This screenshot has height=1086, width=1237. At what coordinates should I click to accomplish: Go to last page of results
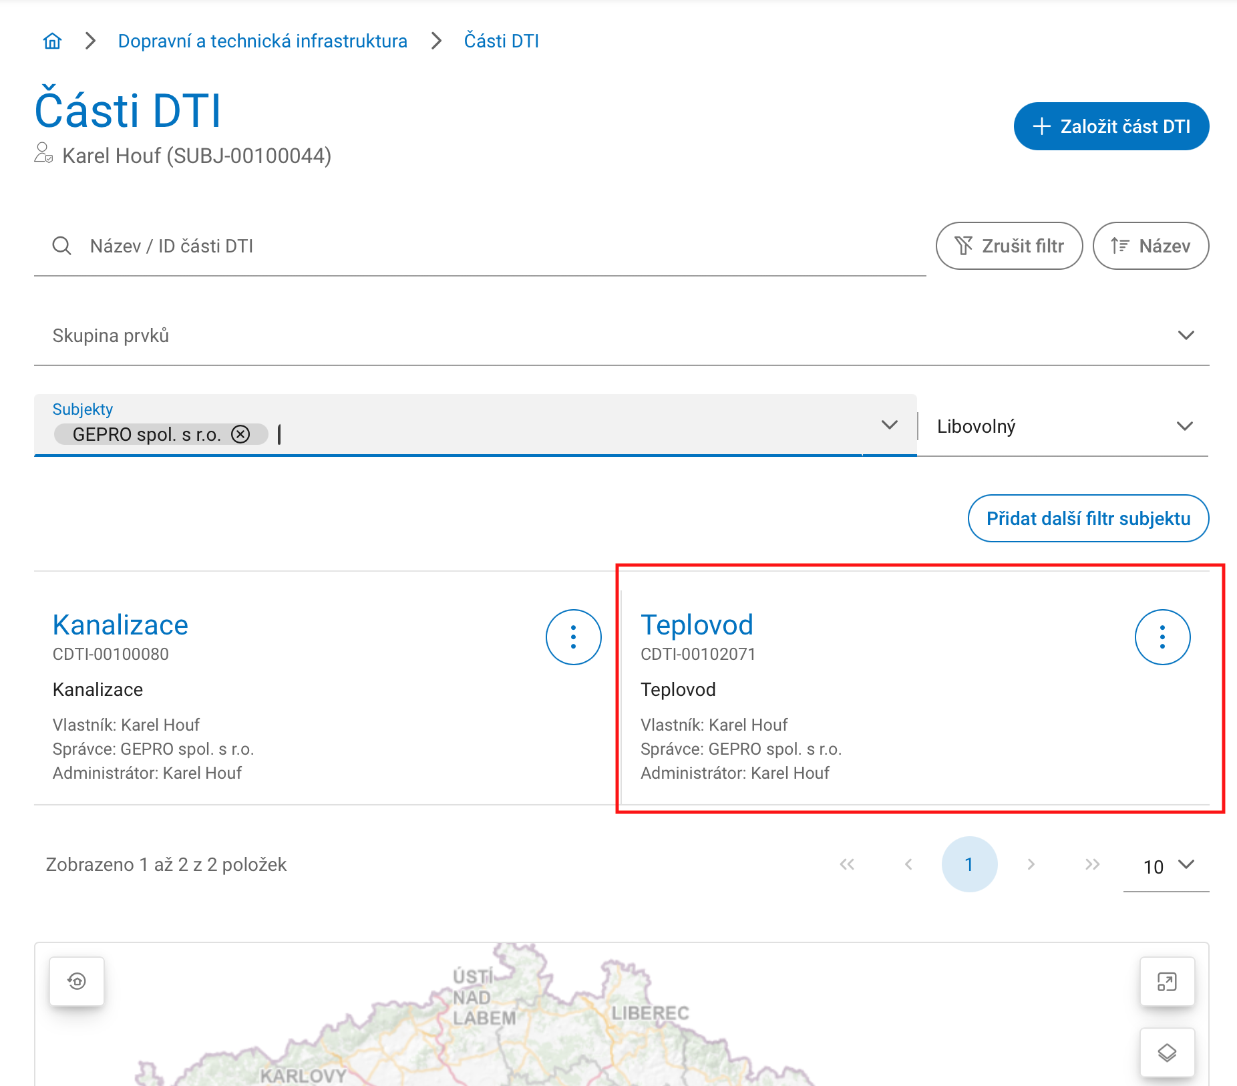point(1092,864)
